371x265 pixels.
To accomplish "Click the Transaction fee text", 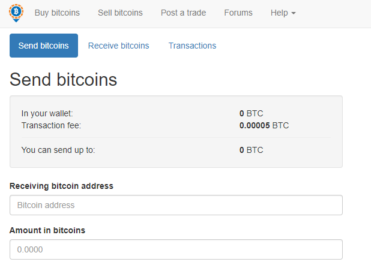I will [x=51, y=125].
